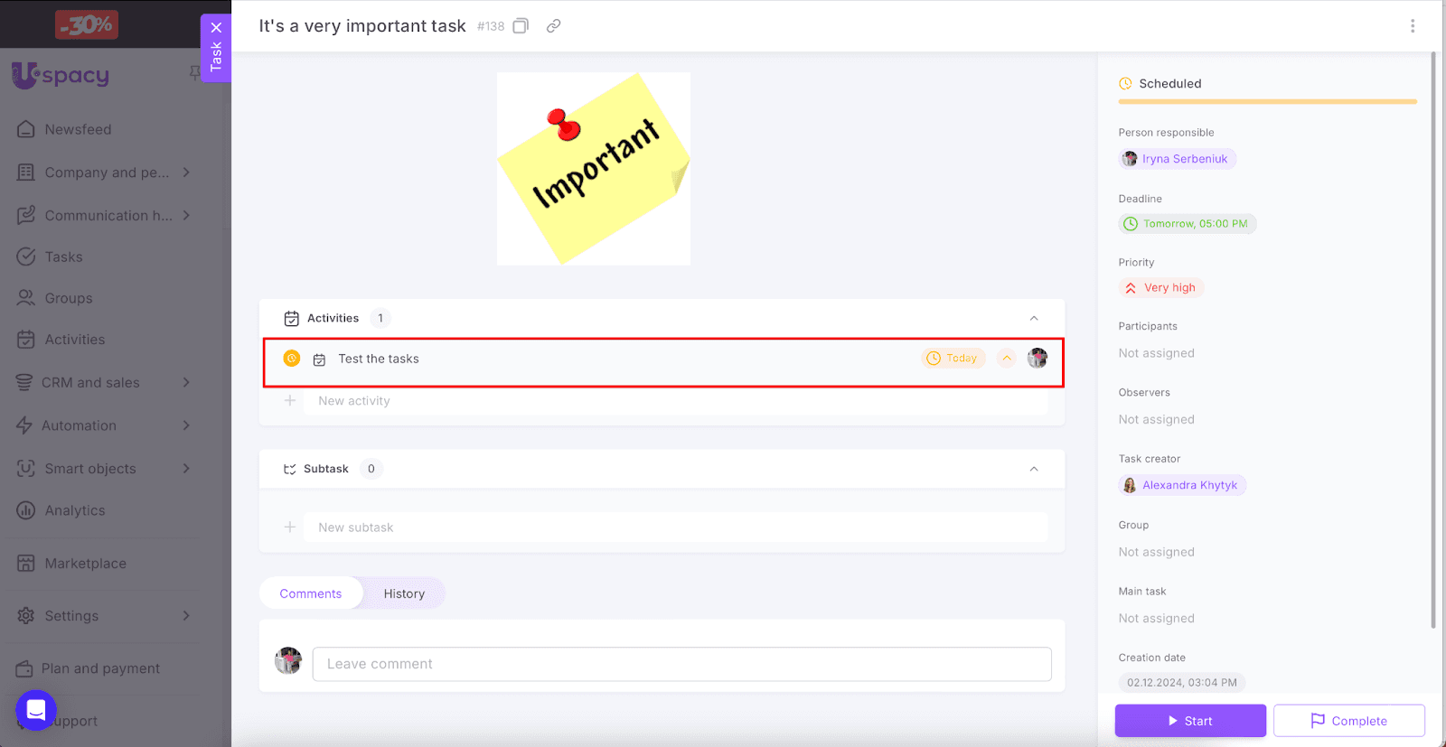Mark task with Complete button
This screenshot has width=1446, height=747.
coord(1348,721)
